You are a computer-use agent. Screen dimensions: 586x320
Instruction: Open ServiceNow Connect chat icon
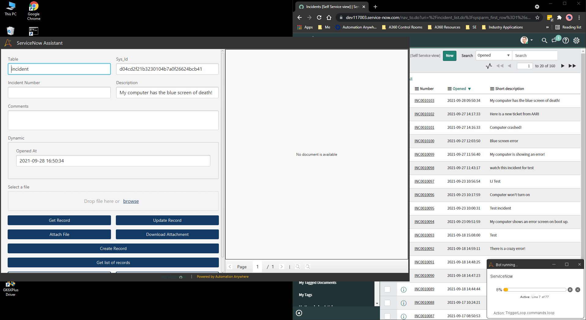(x=555, y=40)
